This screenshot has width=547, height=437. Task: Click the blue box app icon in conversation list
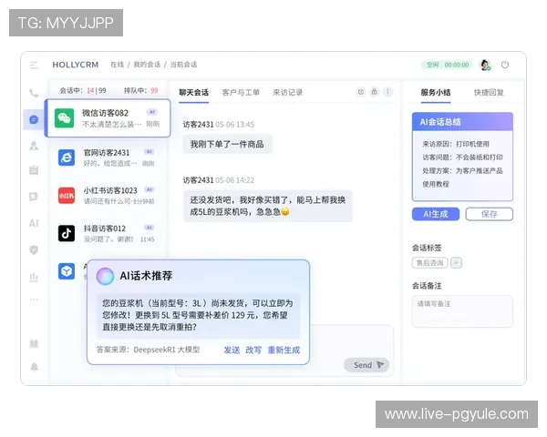(x=67, y=271)
